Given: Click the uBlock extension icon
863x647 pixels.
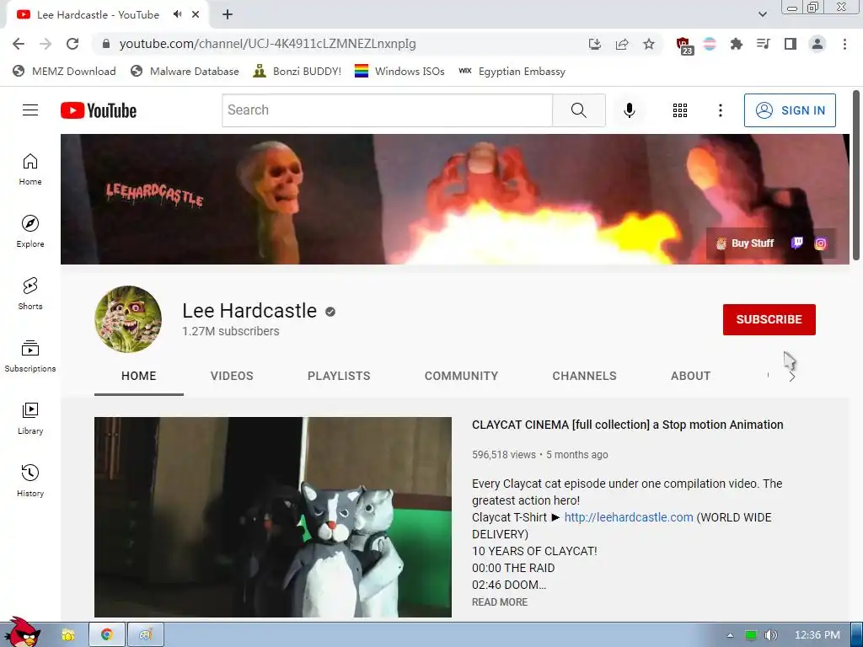Looking at the screenshot, I should coord(683,45).
